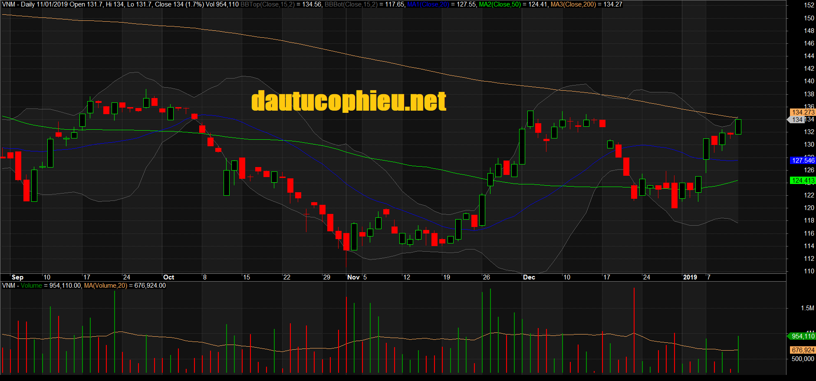The height and width of the screenshot is (381, 816).
Task: Click the 19 date label in November
Action: (x=447, y=277)
